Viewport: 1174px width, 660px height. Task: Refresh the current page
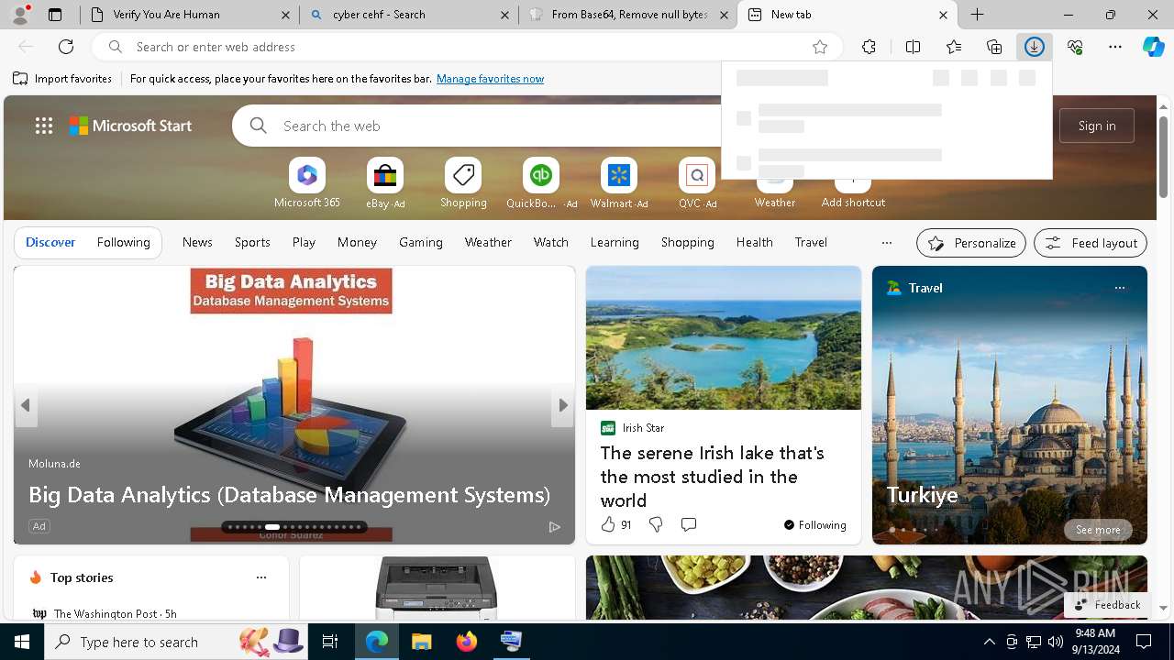click(66, 47)
